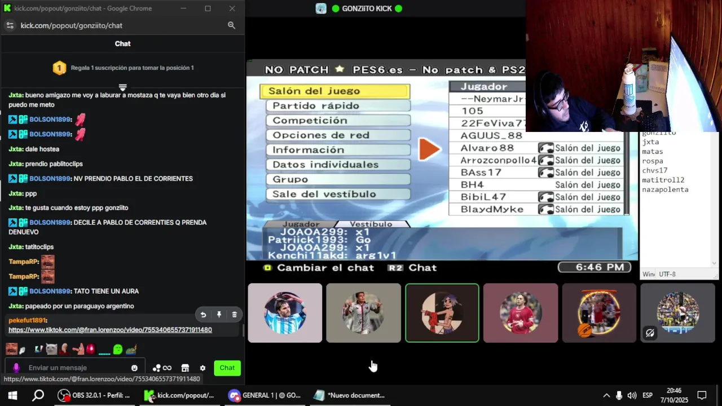Screen dimensions: 722x406
Task: Select Partido rápido menu option
Action: tap(338, 105)
